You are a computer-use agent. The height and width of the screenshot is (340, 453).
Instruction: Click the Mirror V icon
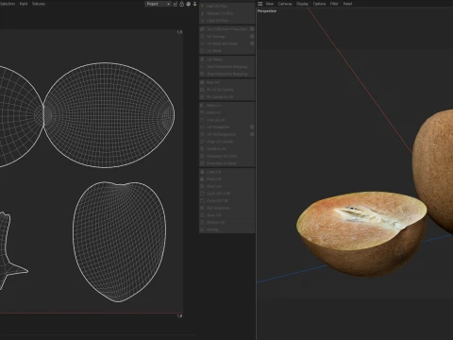tap(202, 112)
